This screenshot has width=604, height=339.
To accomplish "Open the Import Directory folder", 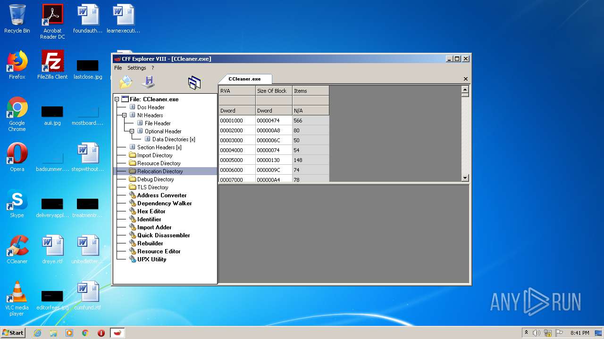I will tap(155, 155).
